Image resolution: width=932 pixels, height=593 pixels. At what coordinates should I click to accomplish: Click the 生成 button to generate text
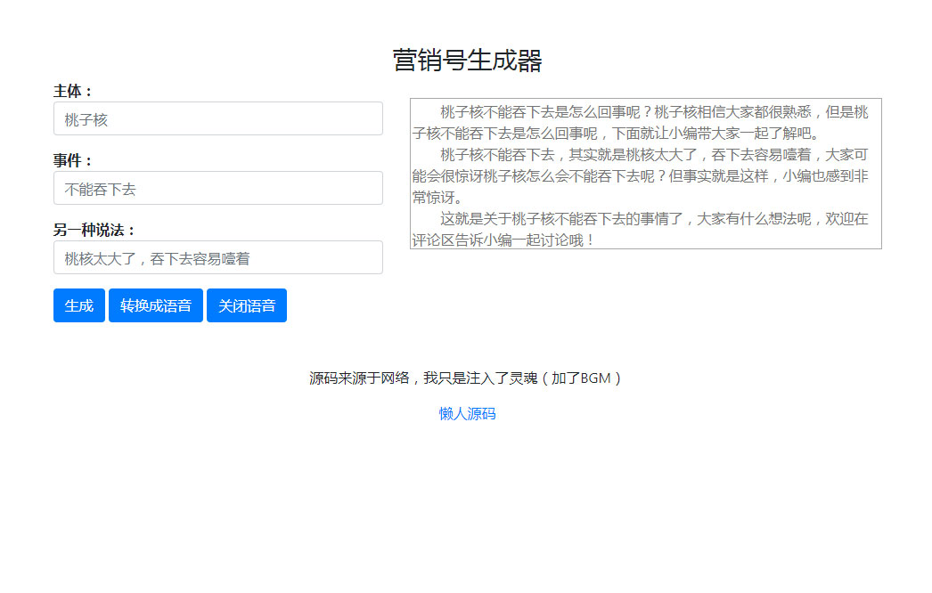pyautogui.click(x=78, y=305)
